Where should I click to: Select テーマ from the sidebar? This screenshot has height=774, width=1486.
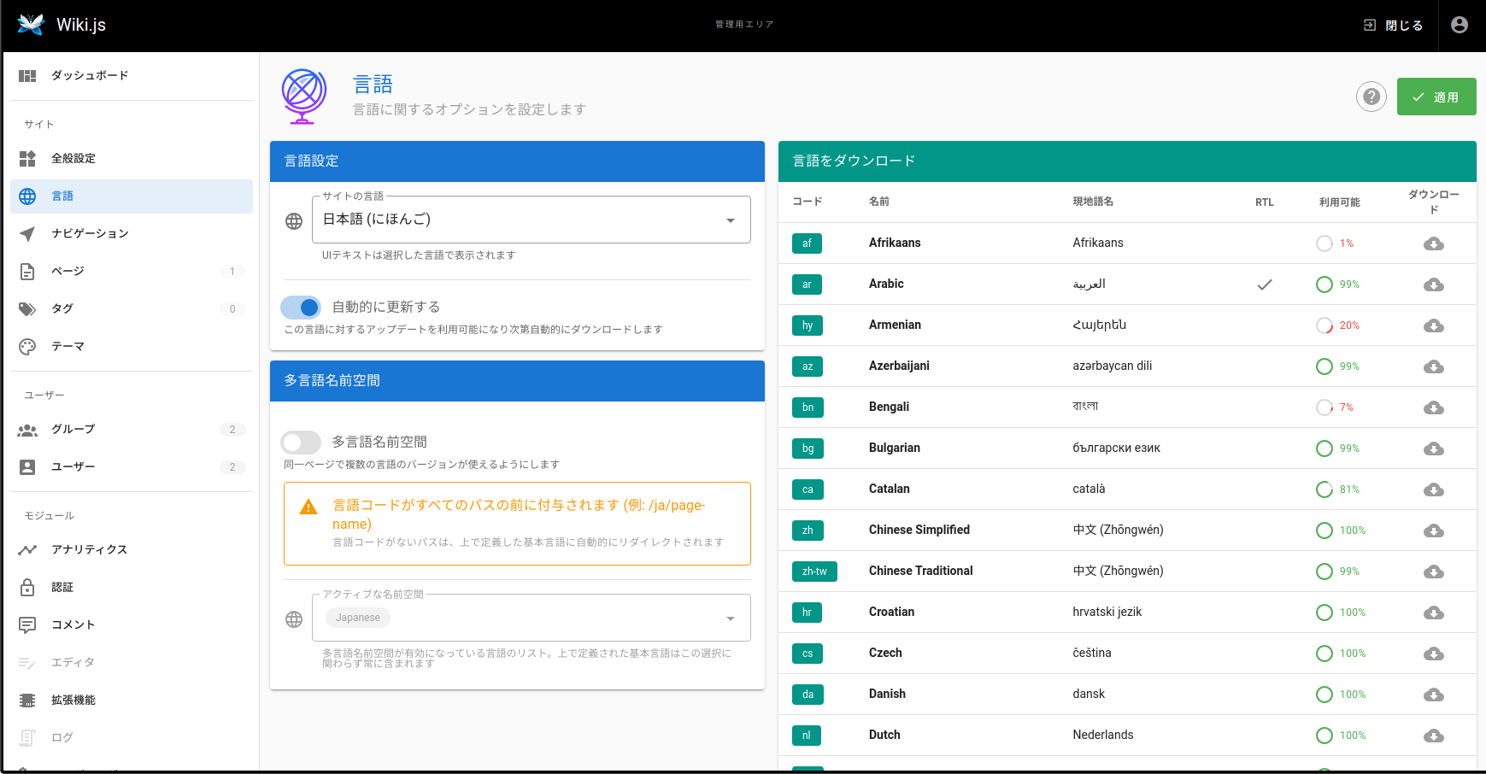[x=68, y=346]
